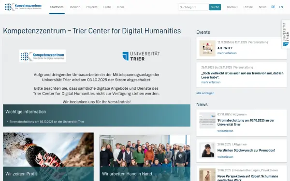Open the Themen menu
This screenshot has width=290, height=181.
pyautogui.click(x=75, y=7)
